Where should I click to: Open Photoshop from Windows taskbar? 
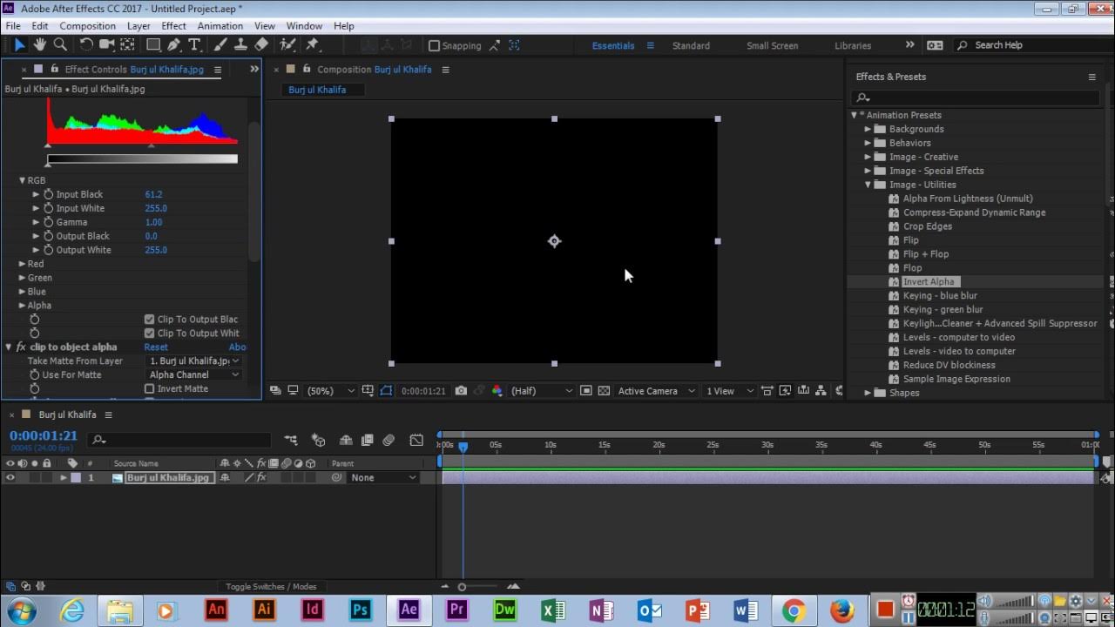(361, 610)
